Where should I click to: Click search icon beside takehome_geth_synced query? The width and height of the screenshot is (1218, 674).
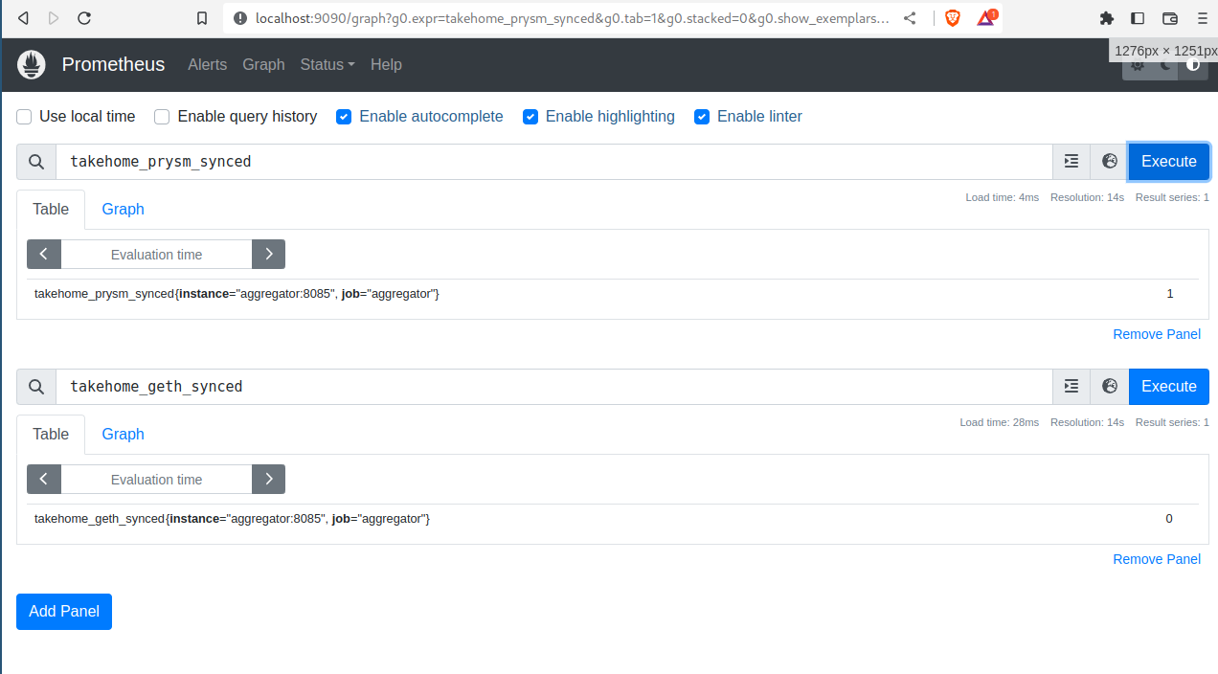pos(36,387)
